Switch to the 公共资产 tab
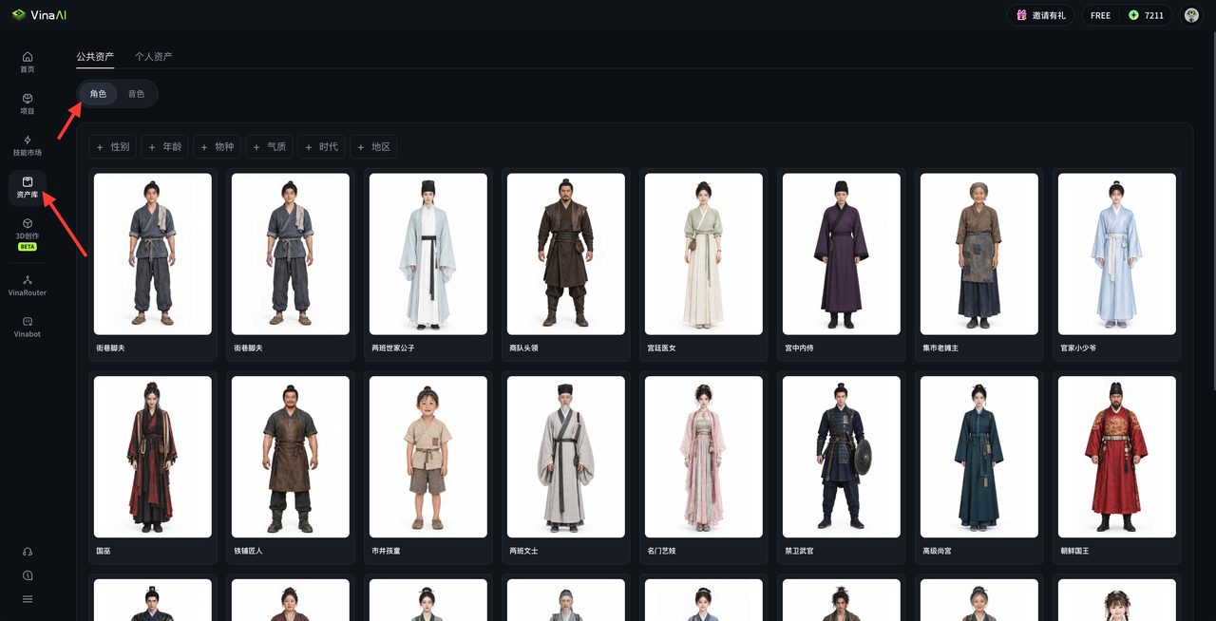 [95, 57]
